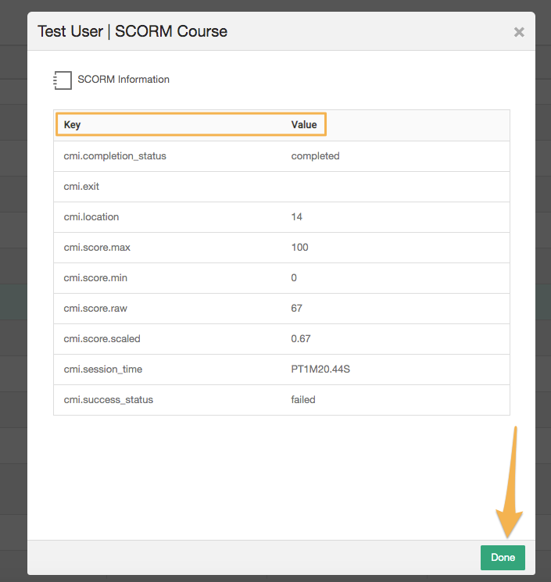Viewport: 551px width, 582px height.
Task: Click the Value column header
Action: pos(304,125)
